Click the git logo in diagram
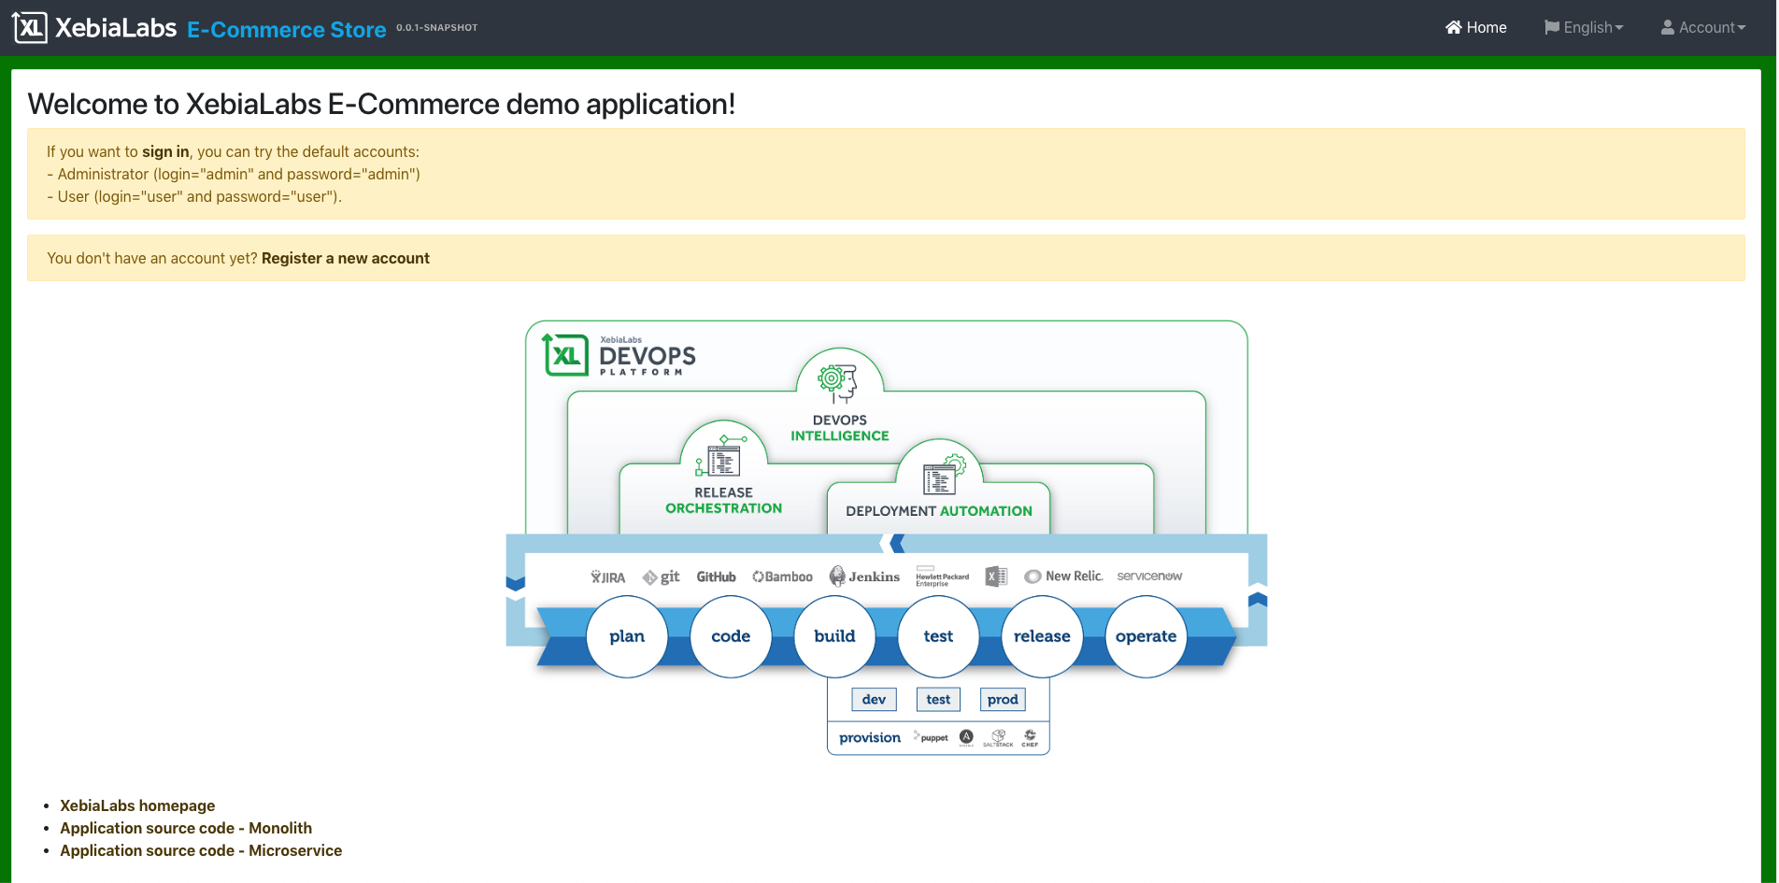Viewport: 1779px width, 883px height. tap(661, 577)
